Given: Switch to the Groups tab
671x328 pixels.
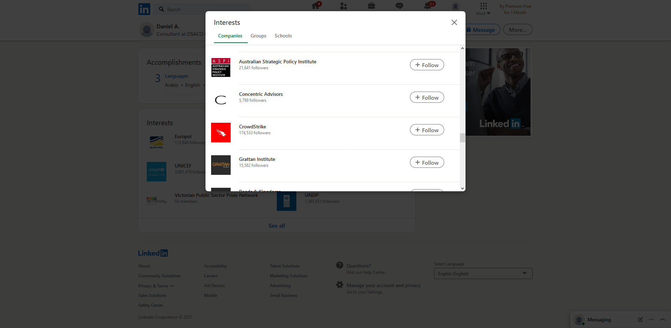Looking at the screenshot, I should click(258, 36).
